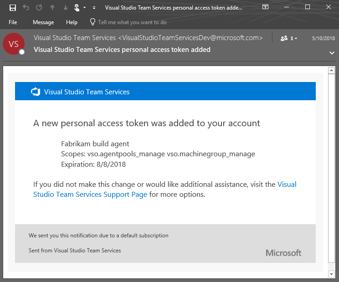Open the Message tab
The height and width of the screenshot is (282, 339).
pyautogui.click(x=43, y=22)
